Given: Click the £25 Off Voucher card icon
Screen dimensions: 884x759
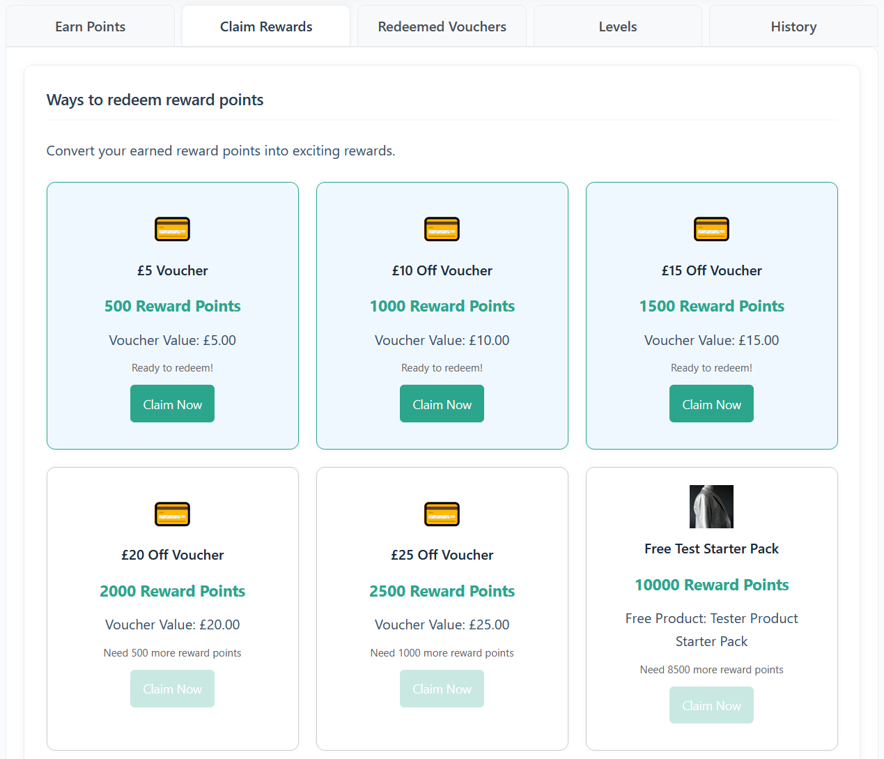Looking at the screenshot, I should click(442, 514).
